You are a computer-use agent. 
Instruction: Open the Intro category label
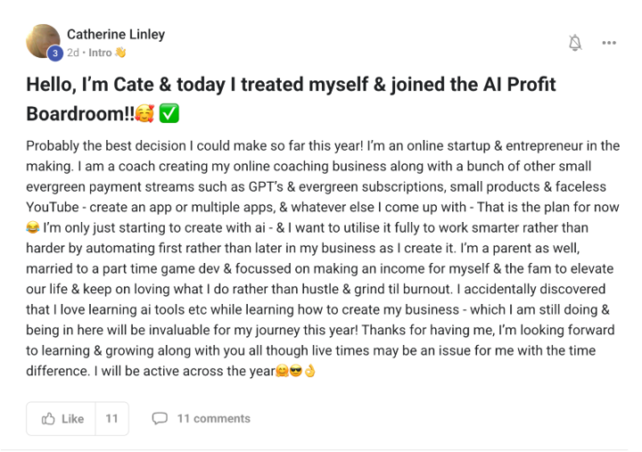100,52
